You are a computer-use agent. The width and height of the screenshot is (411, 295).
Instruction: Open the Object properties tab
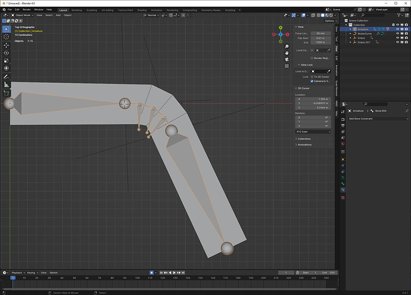tap(343, 160)
